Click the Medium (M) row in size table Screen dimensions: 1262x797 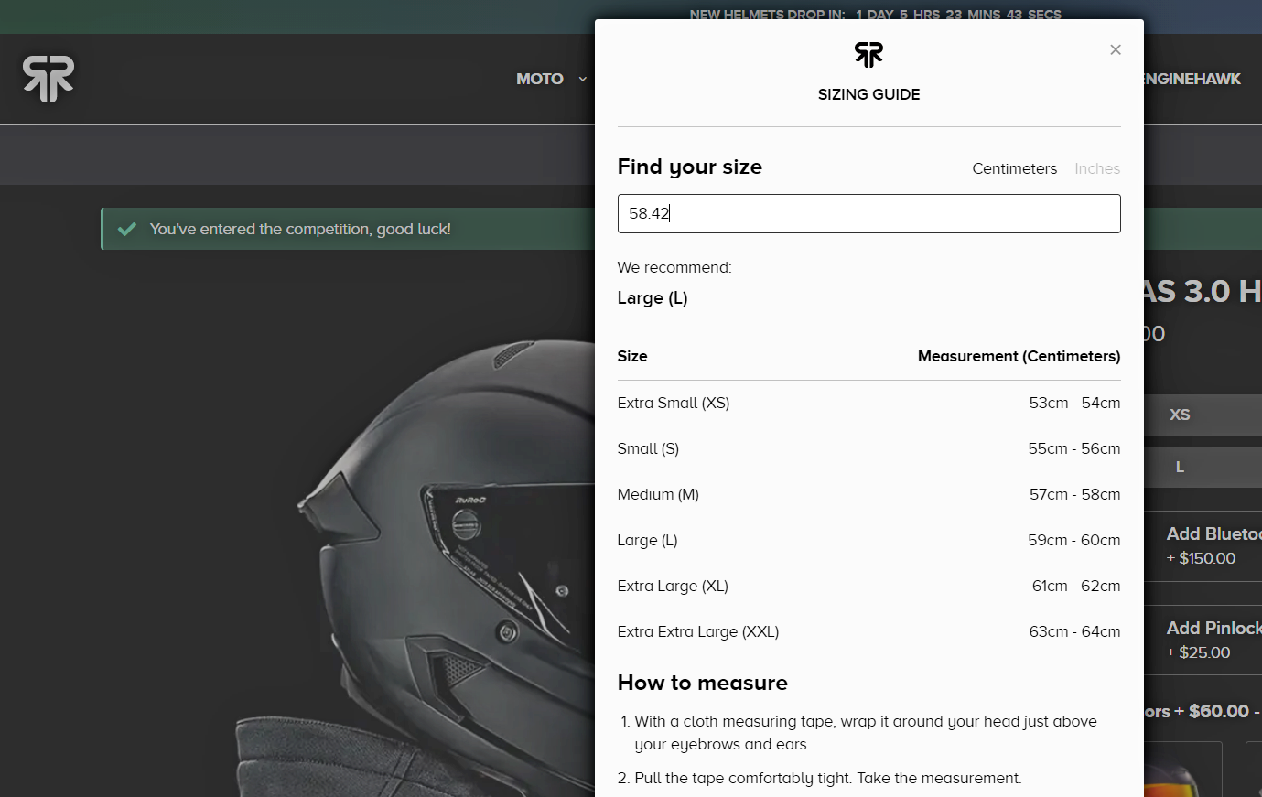pos(868,494)
